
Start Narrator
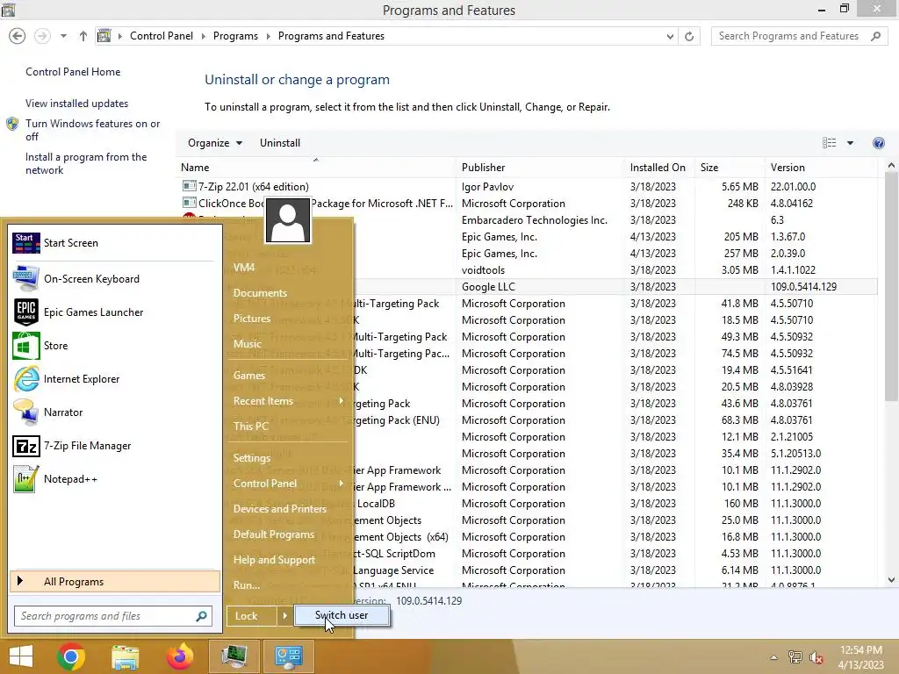pos(114,412)
